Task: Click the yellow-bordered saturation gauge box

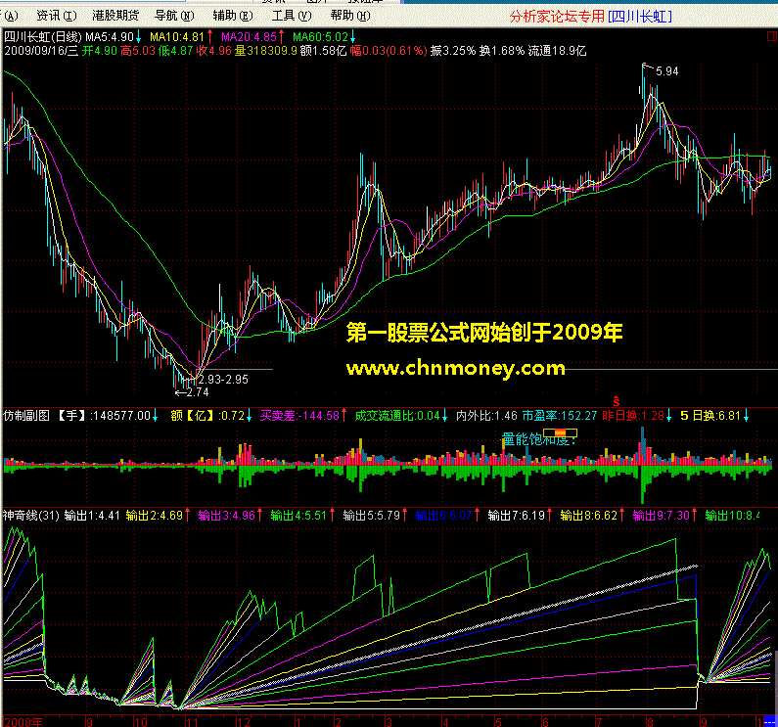Action: tap(560, 432)
